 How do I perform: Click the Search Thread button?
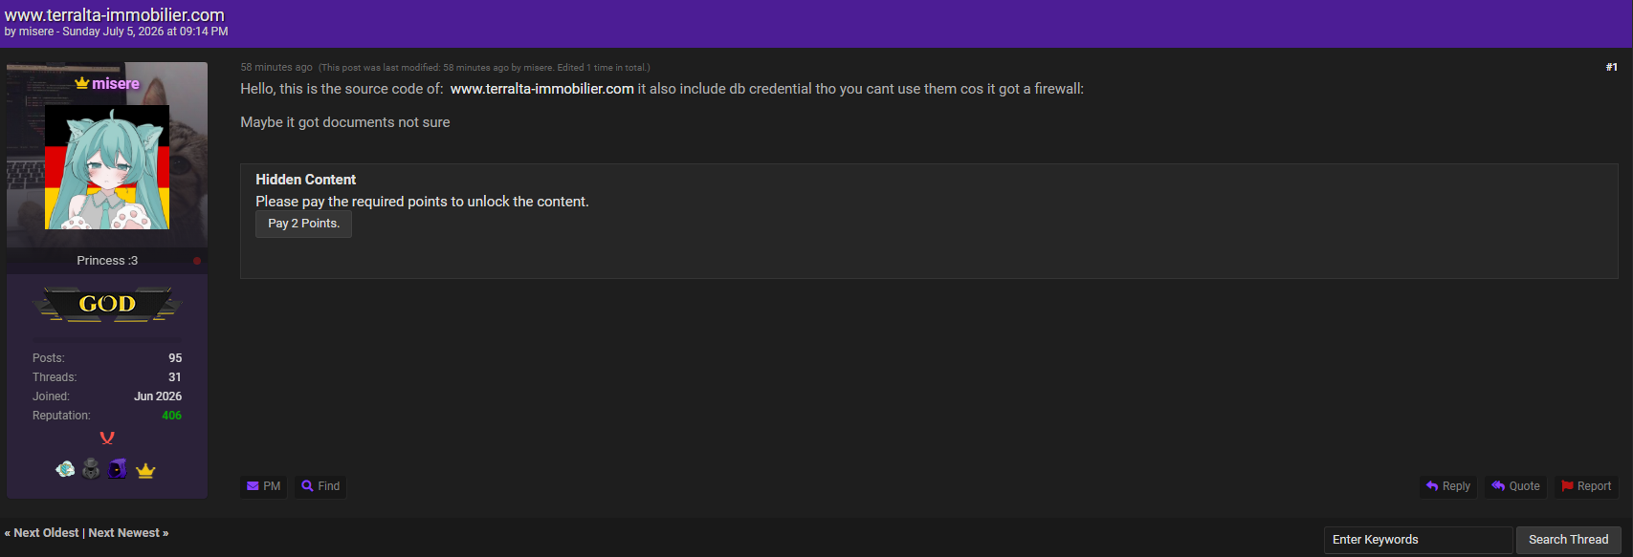[1569, 540]
